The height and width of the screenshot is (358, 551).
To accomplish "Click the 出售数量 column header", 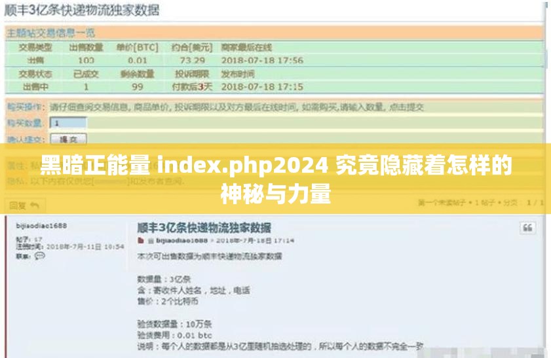I will click(x=86, y=47).
